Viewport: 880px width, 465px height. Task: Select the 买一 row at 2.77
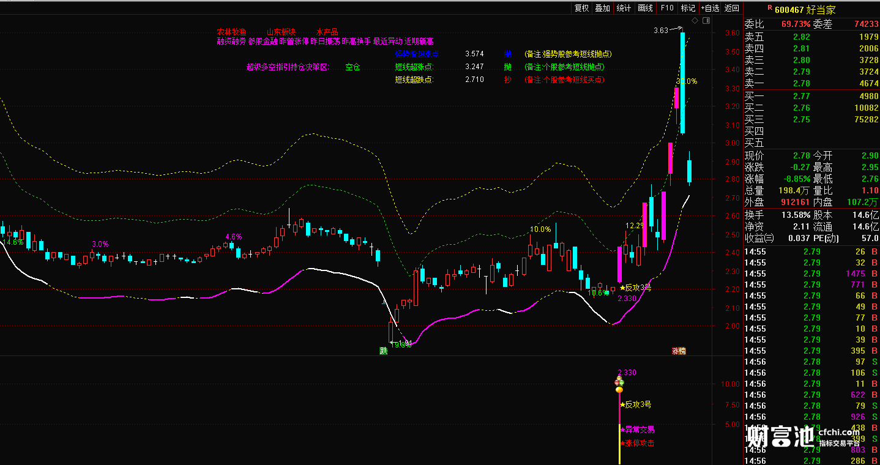click(811, 96)
